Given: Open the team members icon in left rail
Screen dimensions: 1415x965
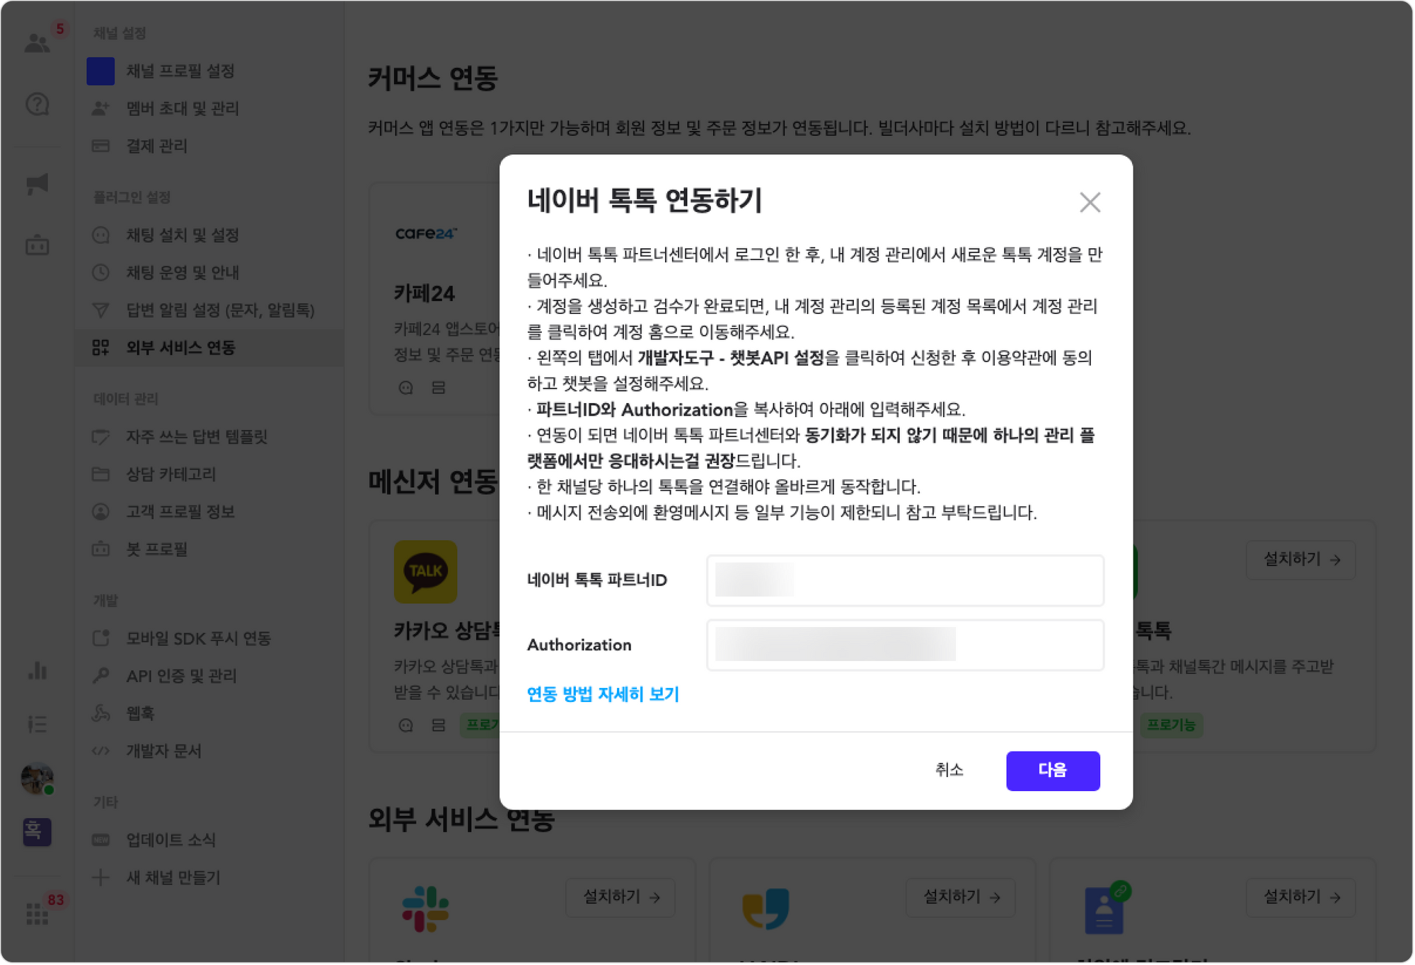Looking at the screenshot, I should pos(37,44).
